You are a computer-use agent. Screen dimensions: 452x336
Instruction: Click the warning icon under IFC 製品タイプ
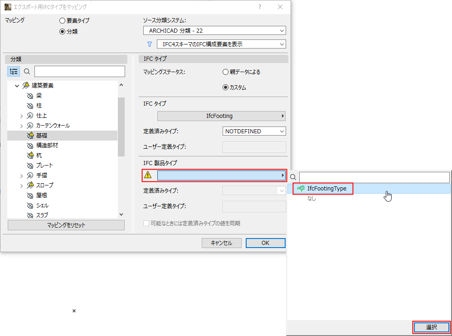[148, 175]
